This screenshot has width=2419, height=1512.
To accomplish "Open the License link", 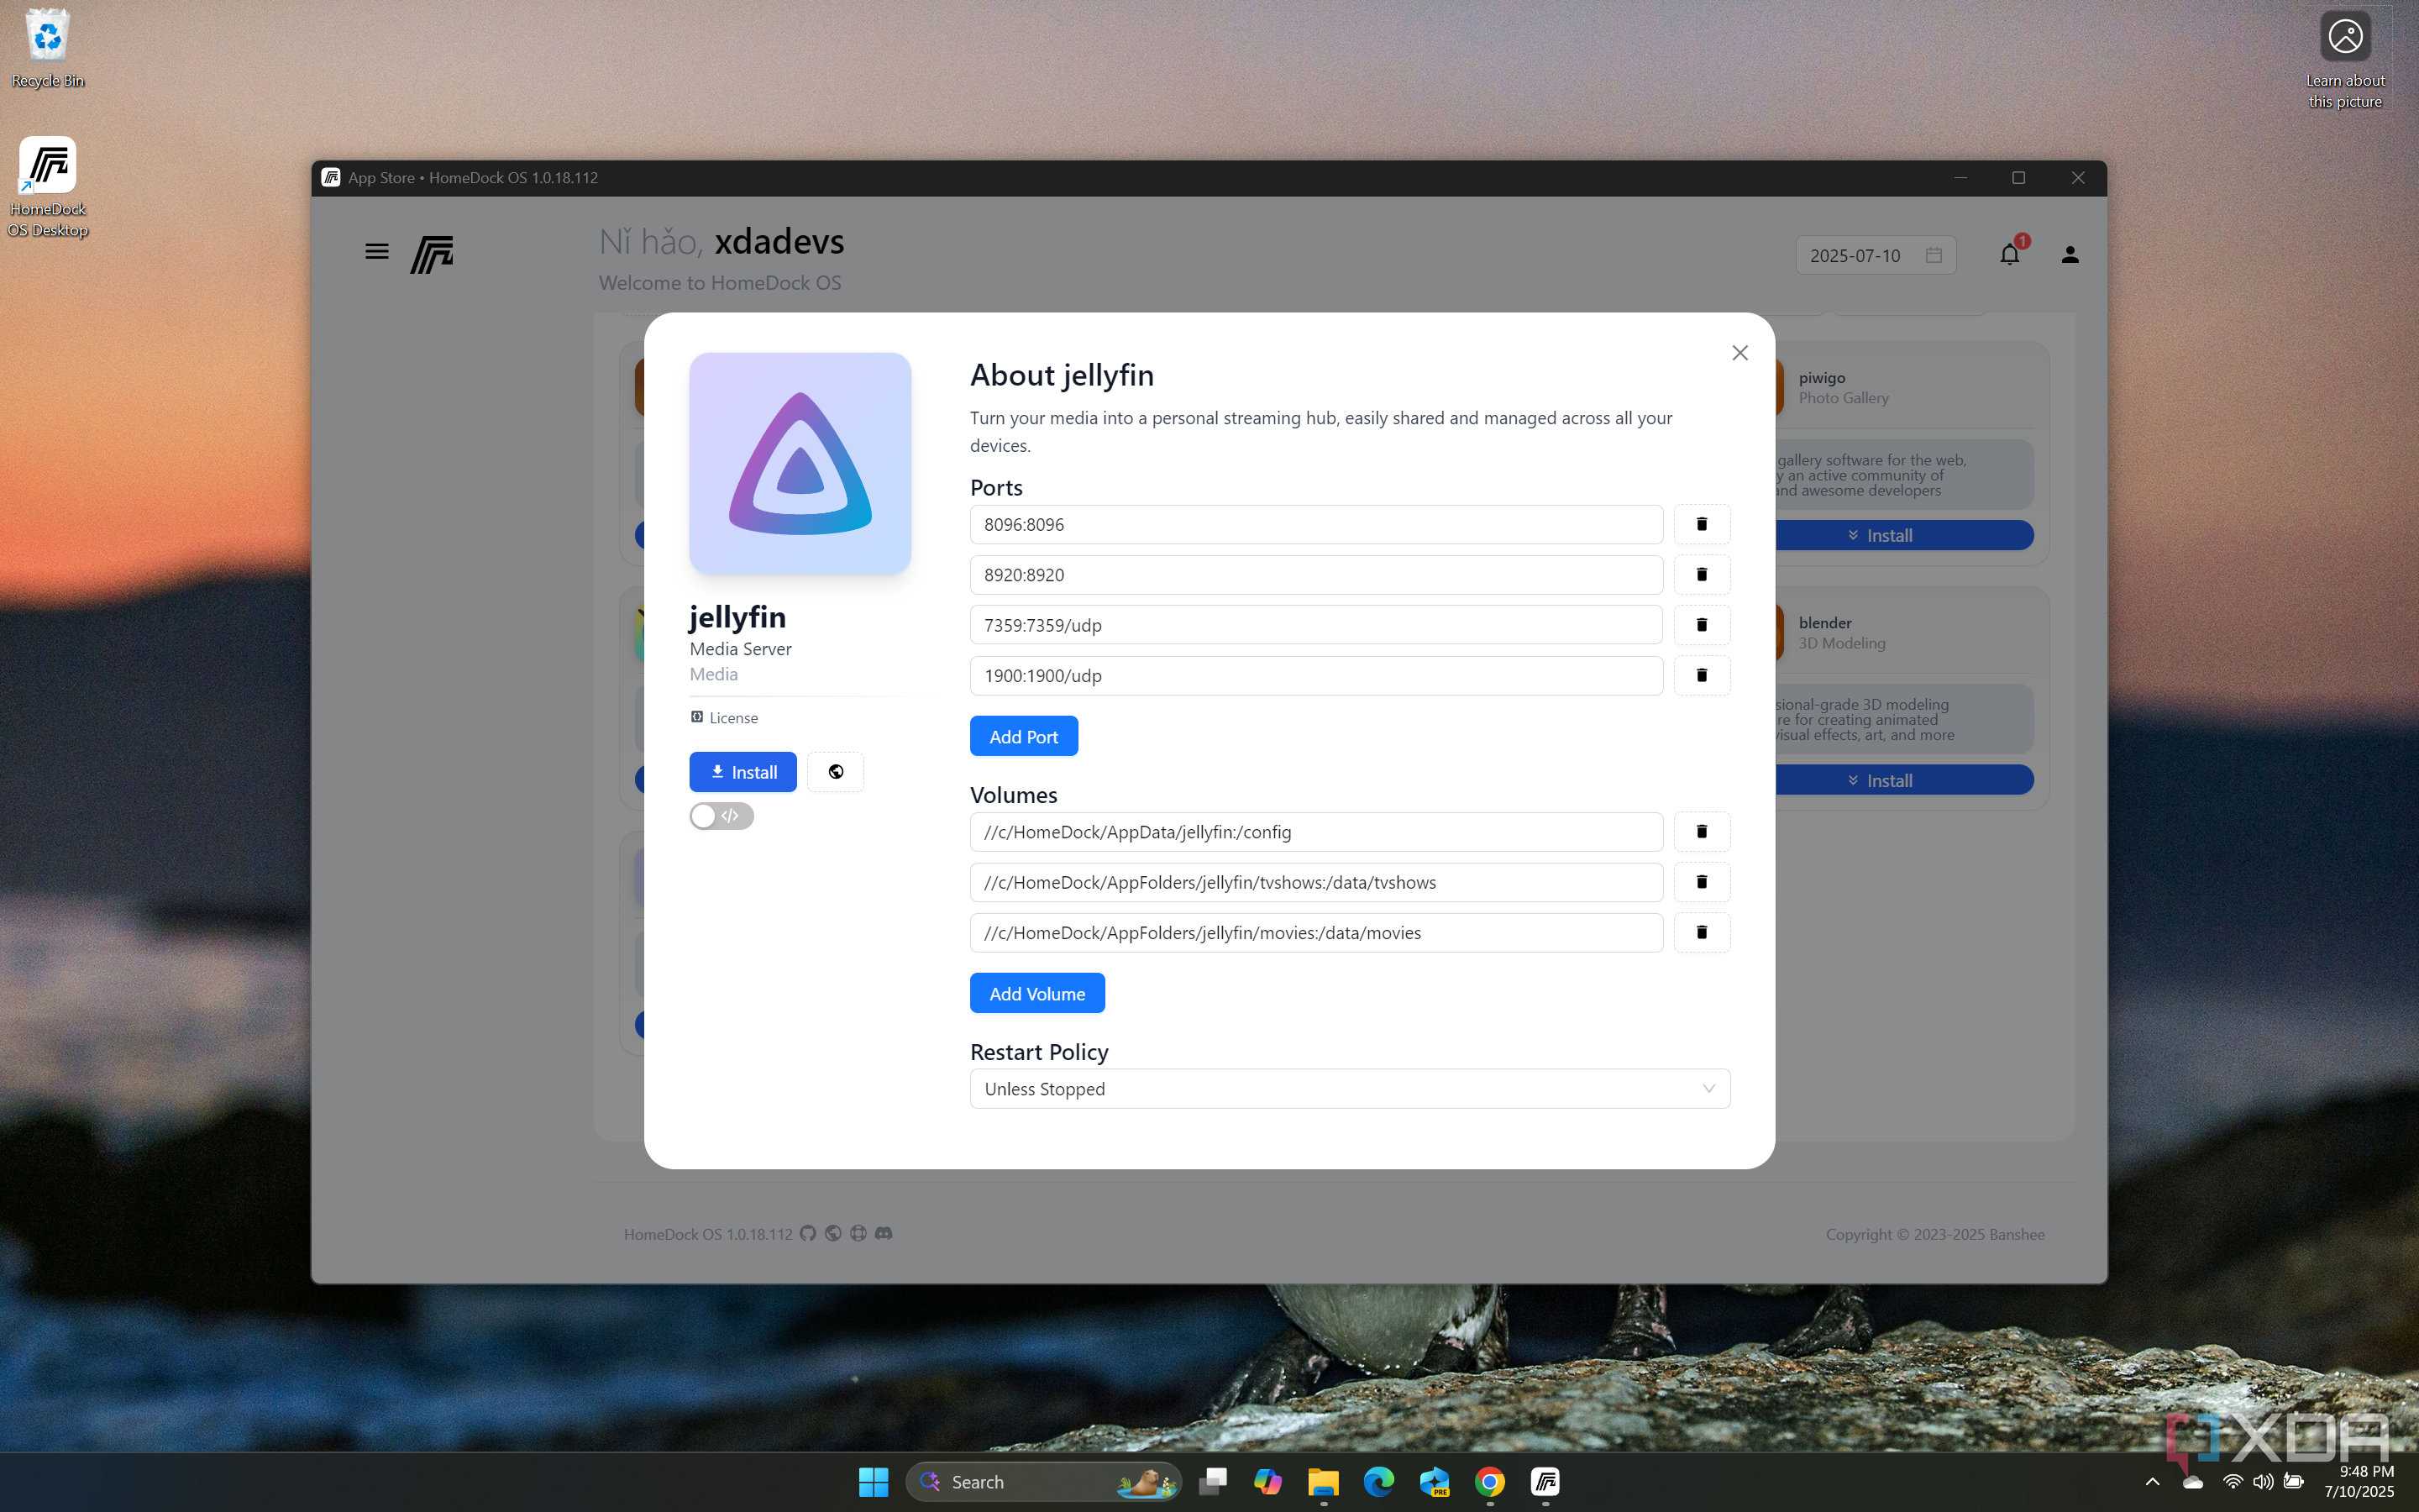I will click(724, 717).
